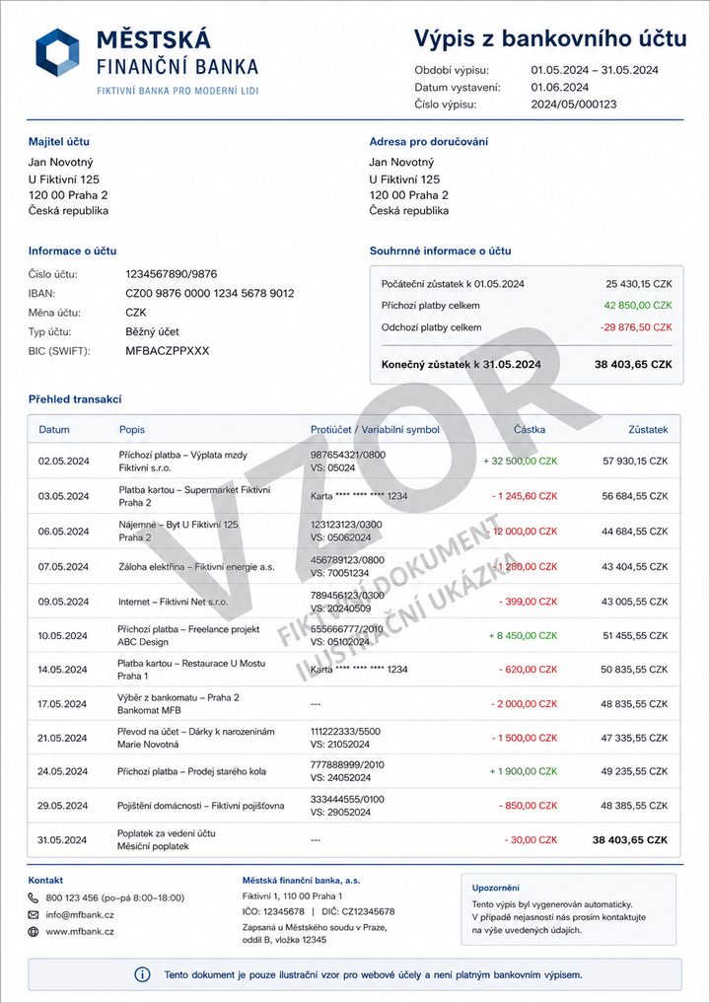Screen dimensions: 710x1003
Task: Open the info@mfbank.cz email address
Action: pos(80,914)
